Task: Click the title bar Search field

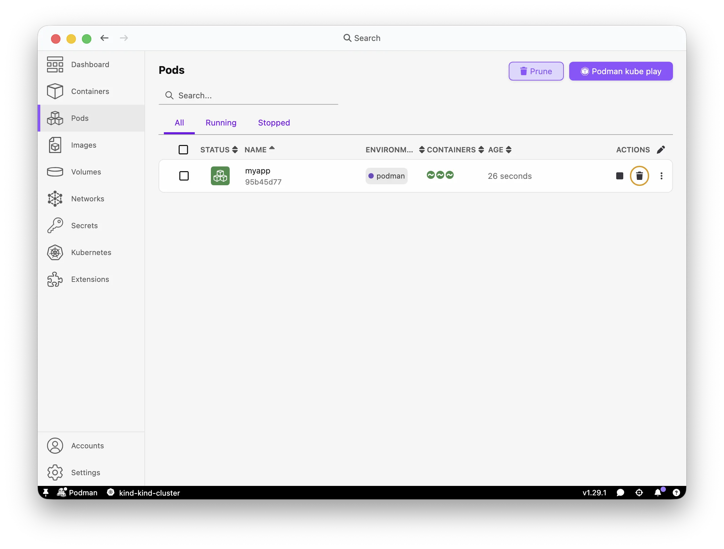Action: [x=362, y=38]
